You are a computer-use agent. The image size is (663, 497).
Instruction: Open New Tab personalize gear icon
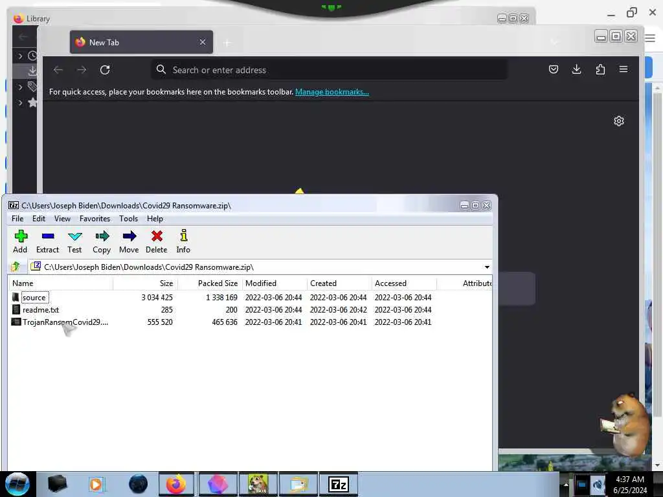[618, 121]
